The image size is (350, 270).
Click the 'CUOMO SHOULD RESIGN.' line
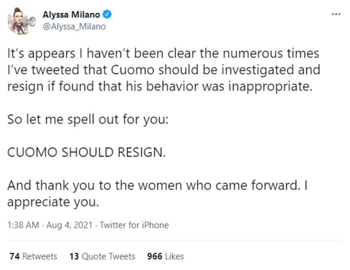pos(86,154)
